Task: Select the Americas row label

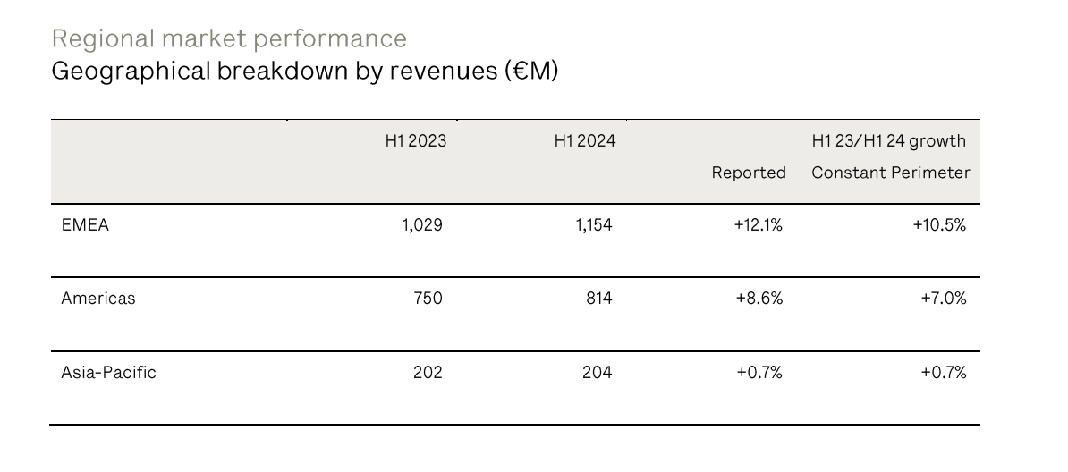Action: 98,299
